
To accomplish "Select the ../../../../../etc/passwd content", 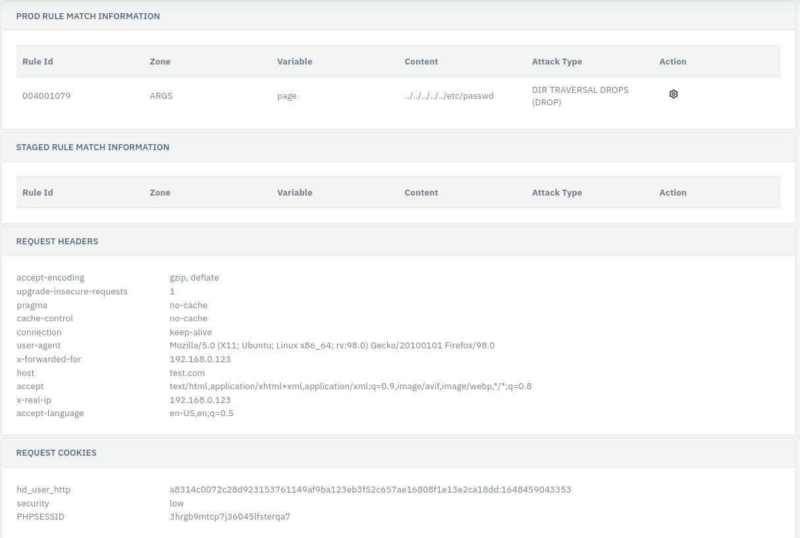I will 449,96.
